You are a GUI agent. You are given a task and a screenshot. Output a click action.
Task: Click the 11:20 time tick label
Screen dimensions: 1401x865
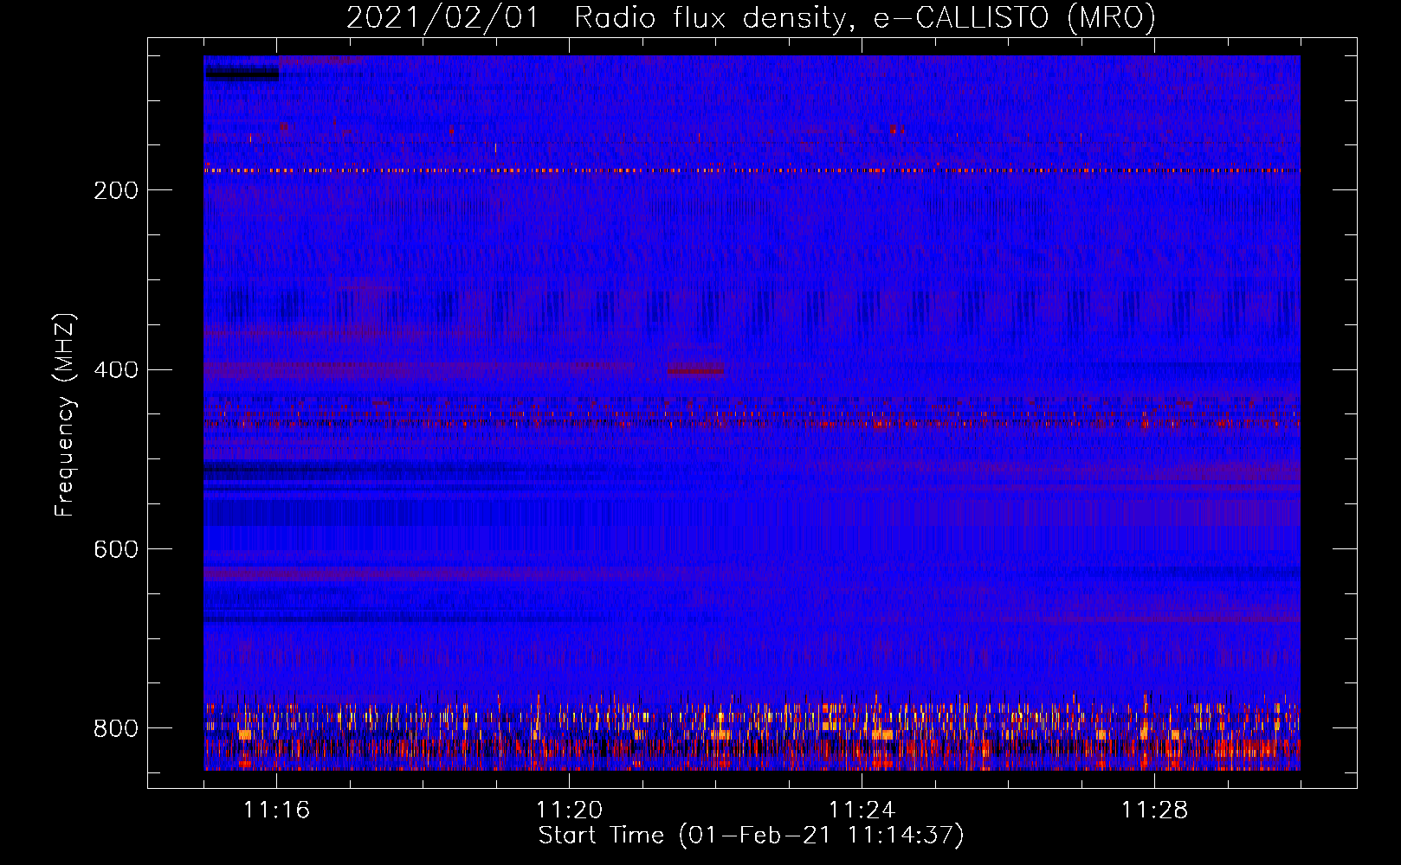click(569, 810)
